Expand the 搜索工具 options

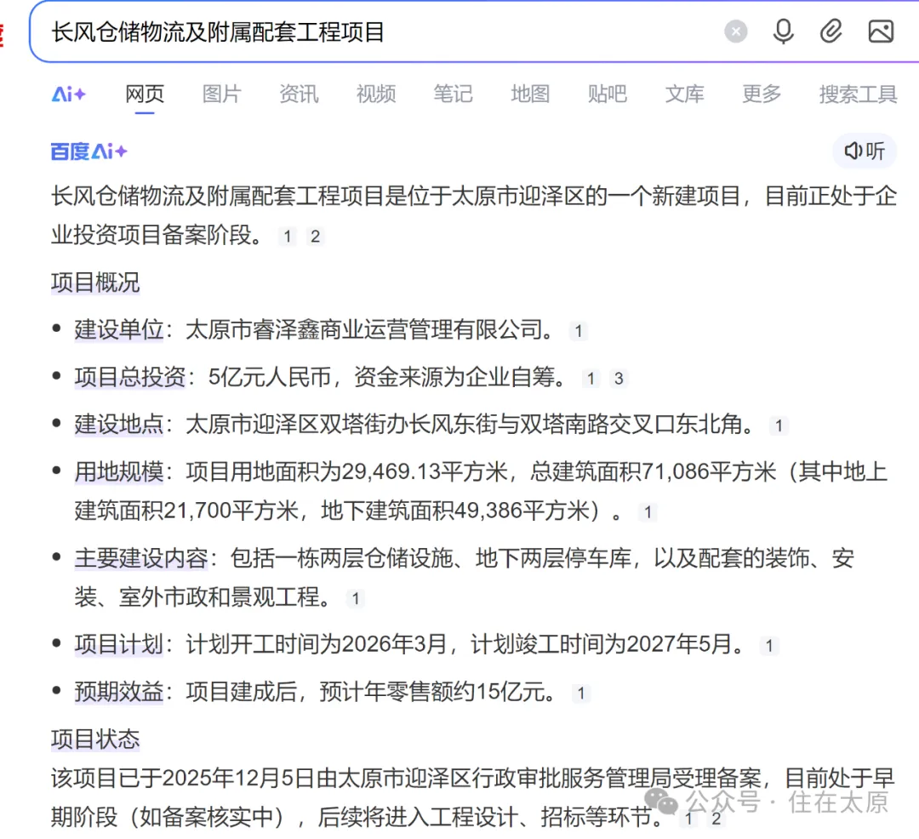(x=857, y=94)
